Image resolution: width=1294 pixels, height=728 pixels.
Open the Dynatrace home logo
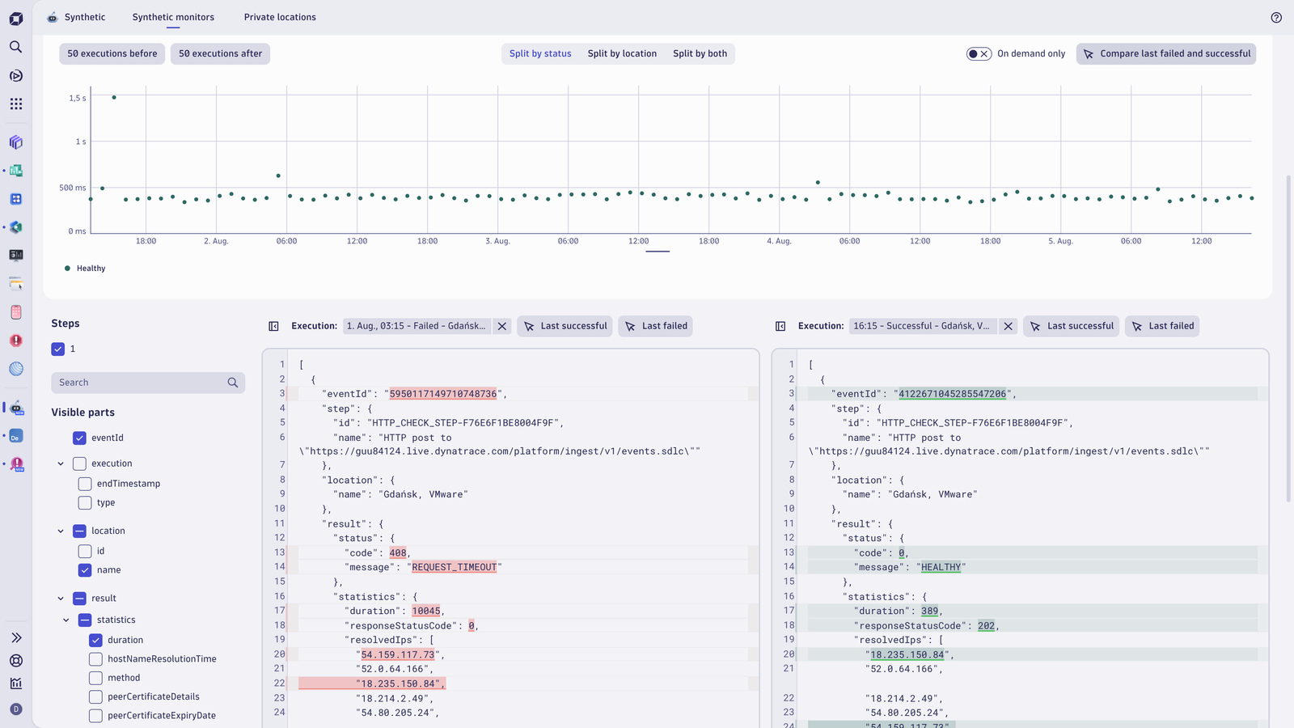pyautogui.click(x=15, y=18)
